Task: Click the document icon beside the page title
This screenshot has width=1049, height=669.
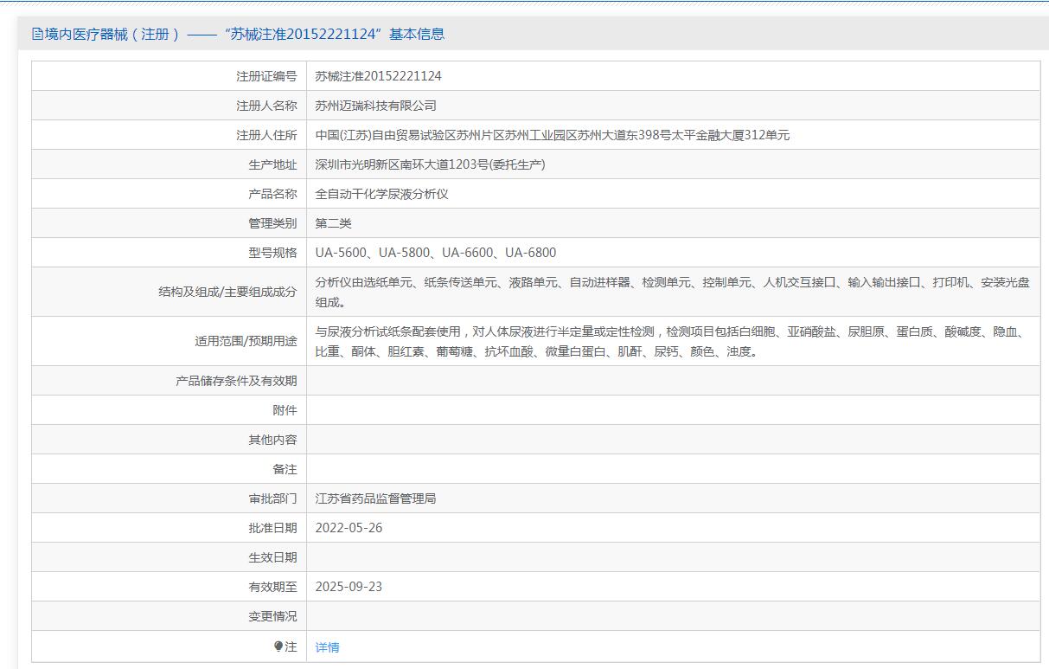Action: tap(37, 35)
